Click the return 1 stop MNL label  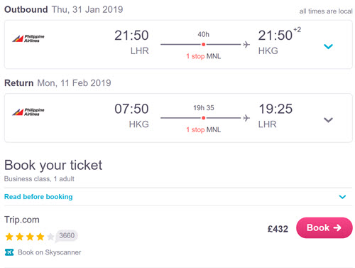tap(203, 130)
